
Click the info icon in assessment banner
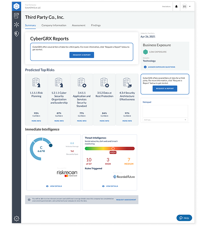coord(29,200)
